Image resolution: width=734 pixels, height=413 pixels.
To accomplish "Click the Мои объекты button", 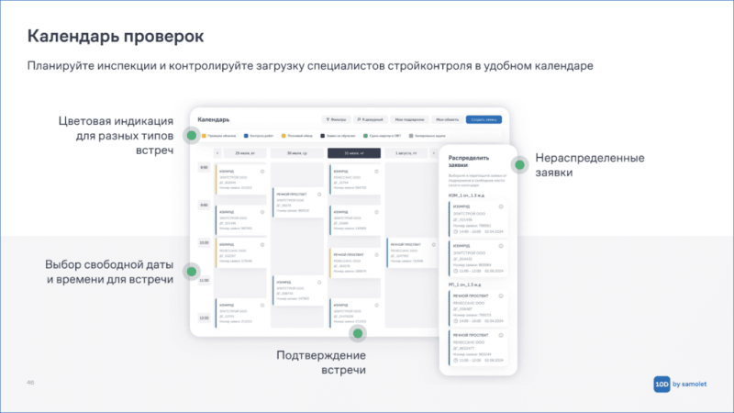I will (448, 120).
